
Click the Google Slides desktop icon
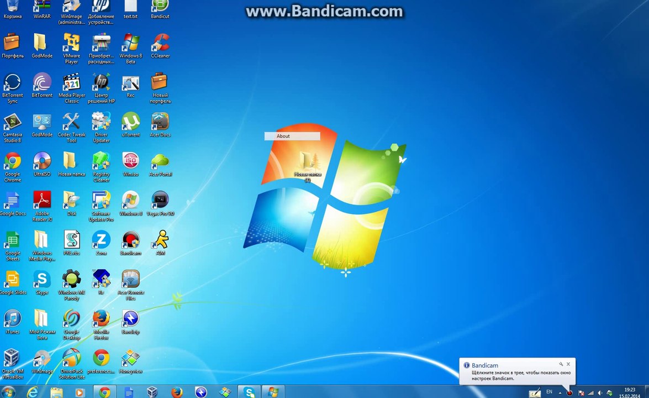(12, 282)
